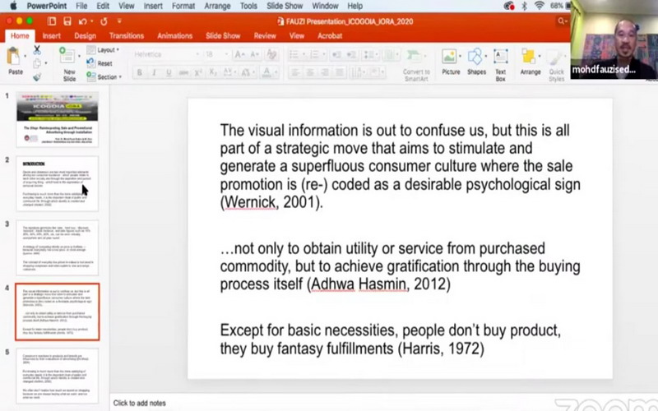Toggle Underline formatting
Viewport: 658px width, 411px height.
point(168,72)
